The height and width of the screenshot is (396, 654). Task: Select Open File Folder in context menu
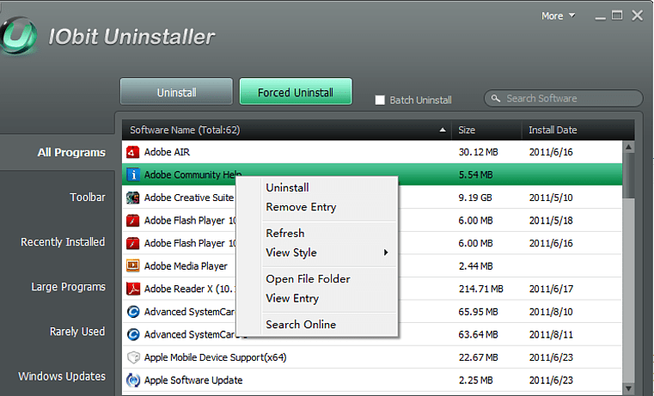[x=308, y=279]
